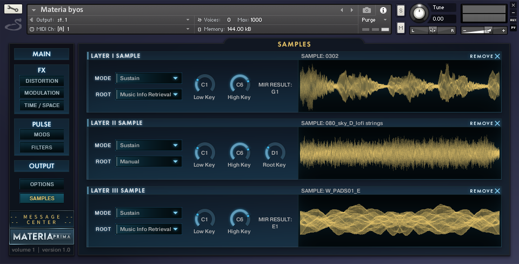519x264 pixels.
Task: Click the Max voices 1000 value
Action: tap(256, 20)
